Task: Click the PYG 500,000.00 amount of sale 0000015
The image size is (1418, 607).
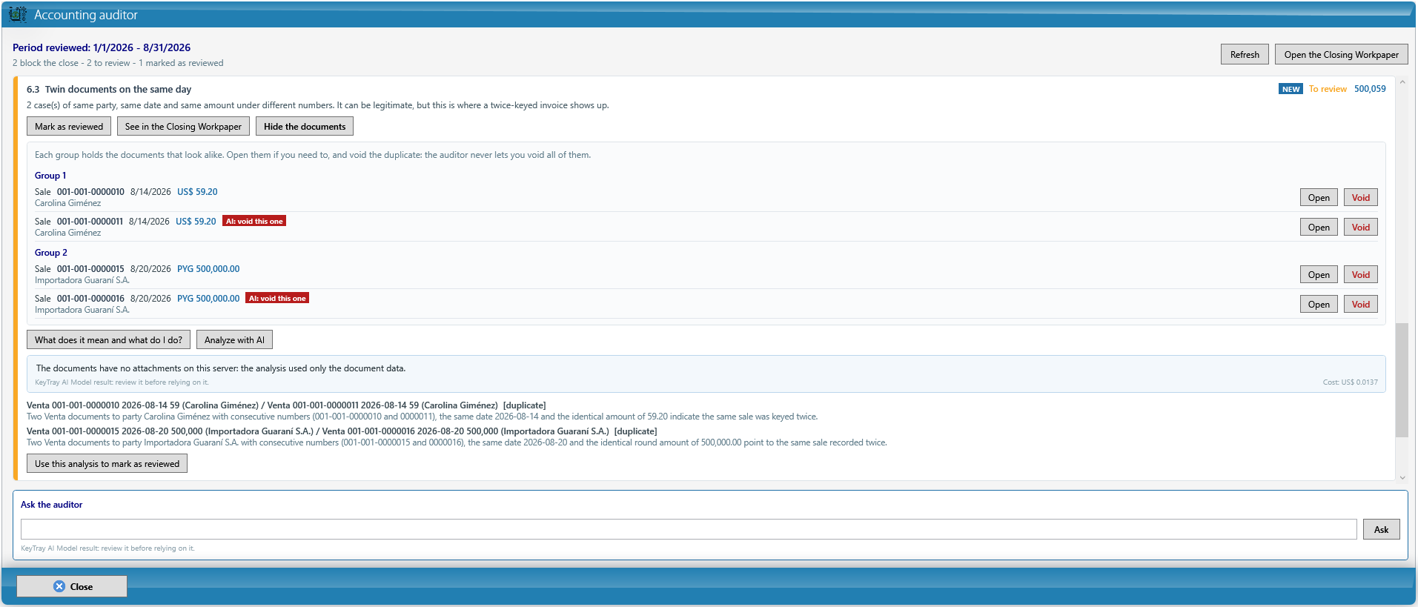Action: 208,268
